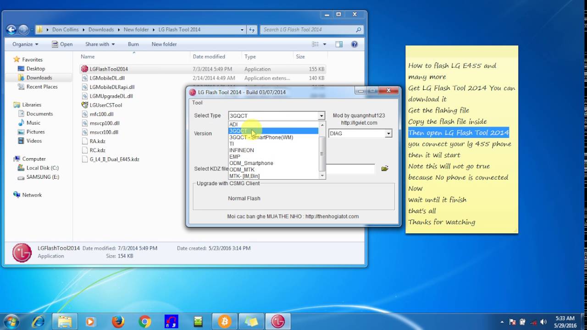Open Google Chrome from the taskbar

(145, 322)
